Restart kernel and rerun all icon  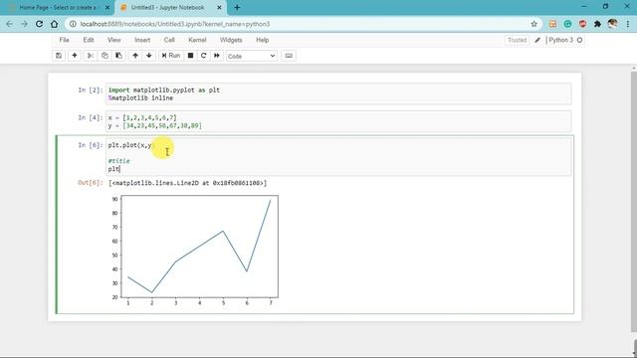coord(217,56)
